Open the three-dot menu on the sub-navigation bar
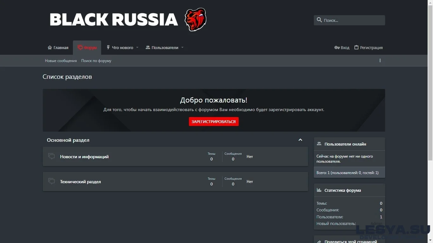 pos(380,60)
